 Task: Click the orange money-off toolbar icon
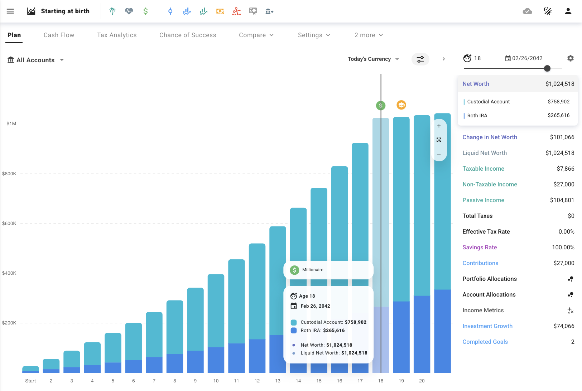coord(220,11)
